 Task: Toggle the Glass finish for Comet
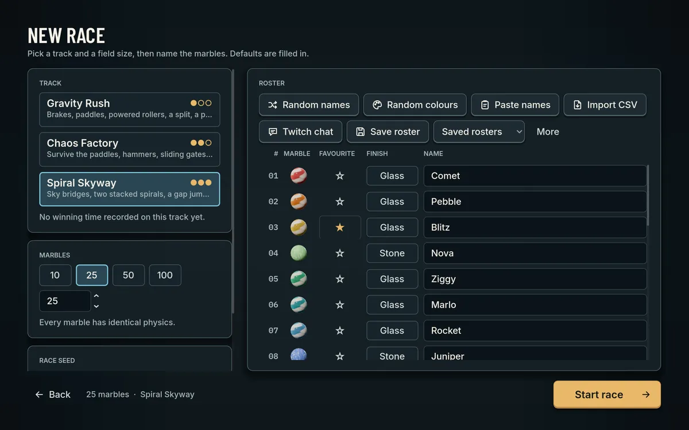[392, 176]
